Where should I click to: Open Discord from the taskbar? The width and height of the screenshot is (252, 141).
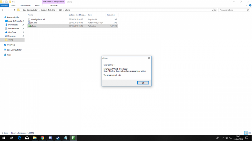tap(50, 138)
